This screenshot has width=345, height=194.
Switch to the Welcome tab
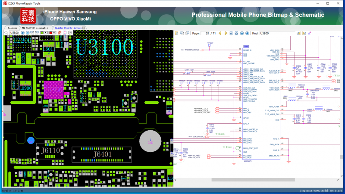coord(13,28)
